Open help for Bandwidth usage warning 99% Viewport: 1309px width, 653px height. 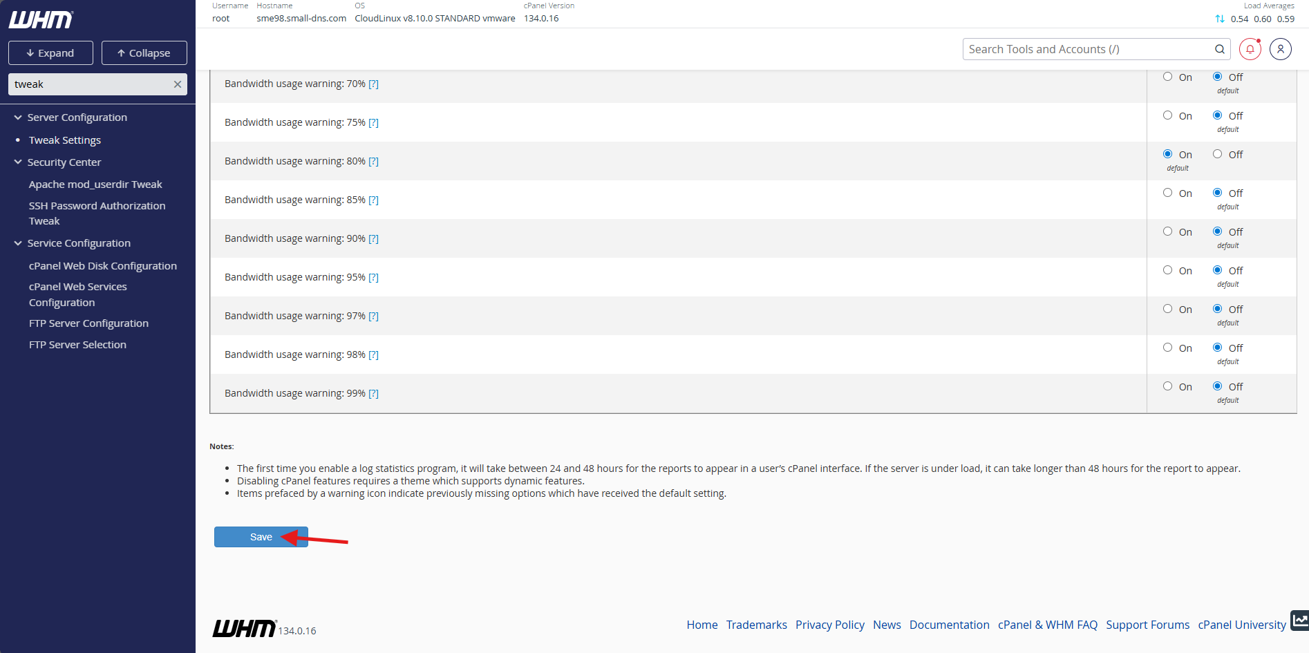(373, 393)
